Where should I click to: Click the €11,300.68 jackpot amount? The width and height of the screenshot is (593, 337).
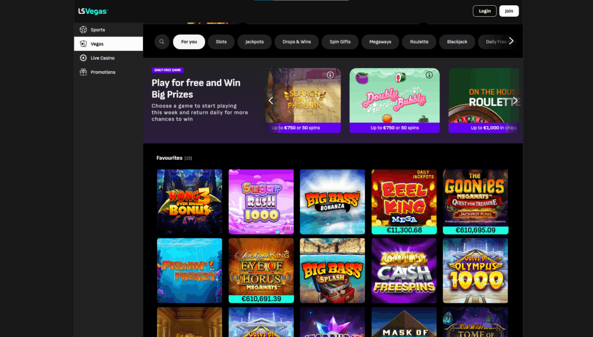404,230
